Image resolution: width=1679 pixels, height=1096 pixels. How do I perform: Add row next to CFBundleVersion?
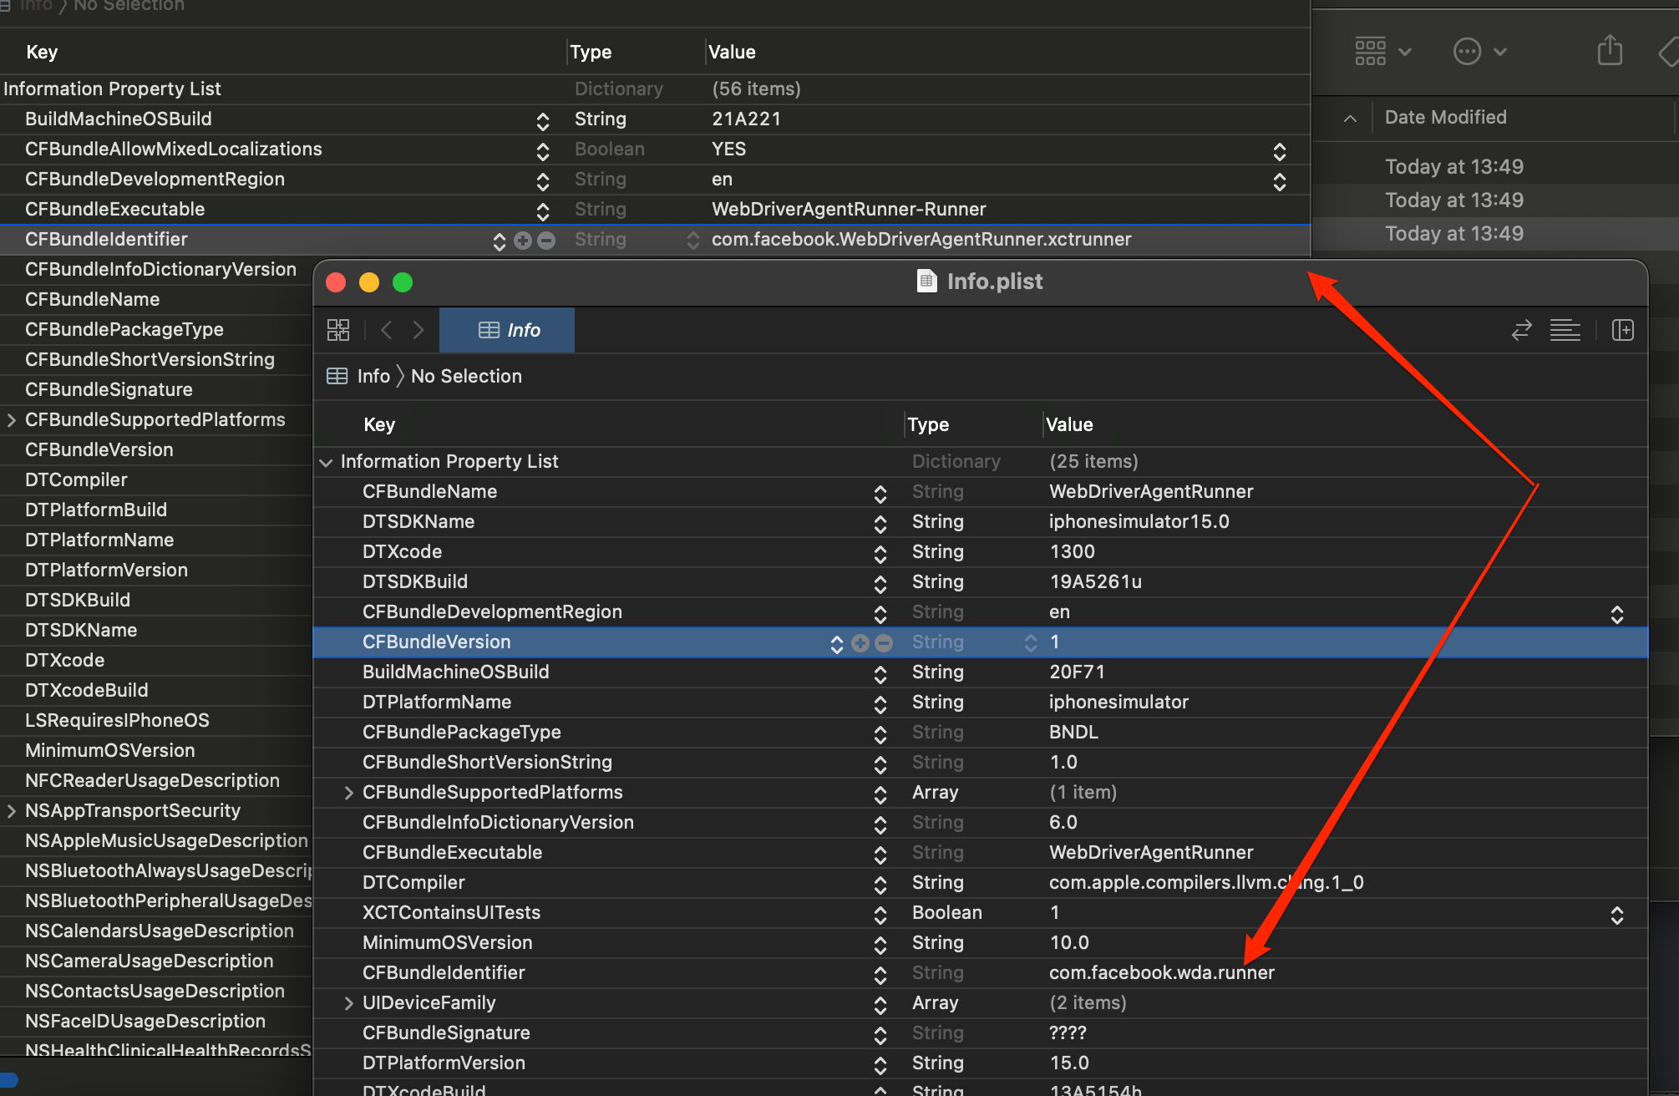[860, 642]
